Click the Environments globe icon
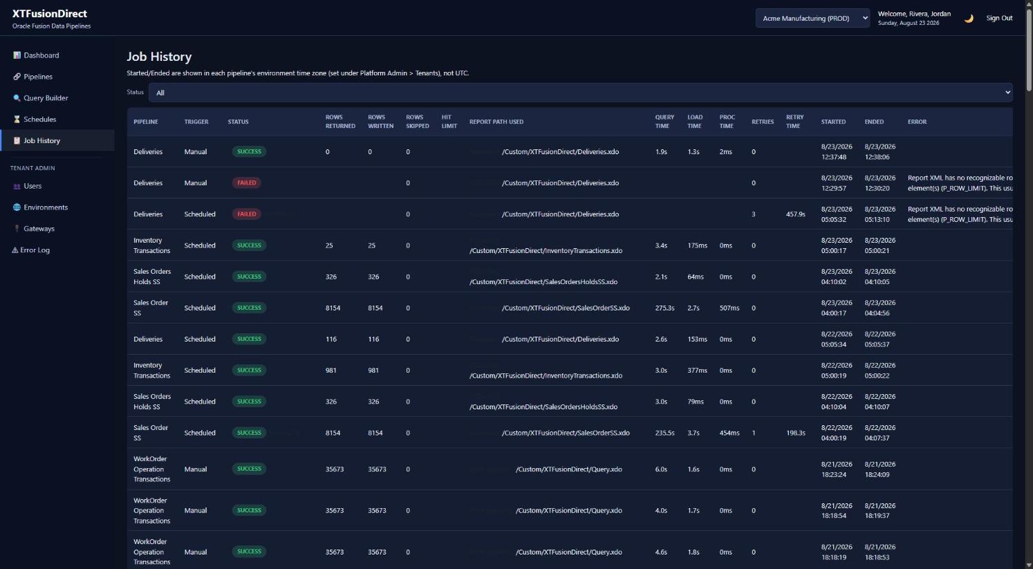Screen dimensions: 1033x569 click(x=17, y=207)
